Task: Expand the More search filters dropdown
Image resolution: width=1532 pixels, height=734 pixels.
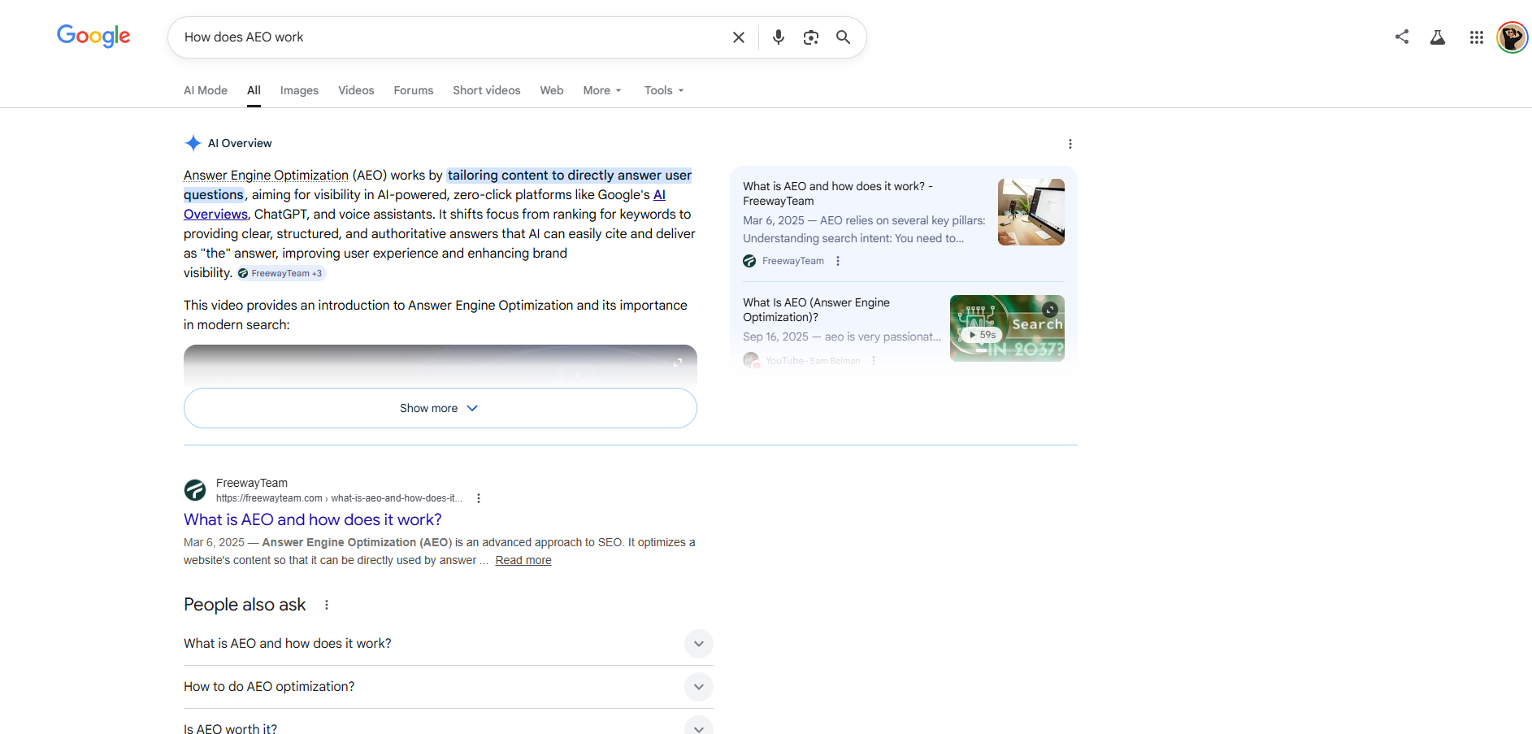Action: click(x=601, y=90)
